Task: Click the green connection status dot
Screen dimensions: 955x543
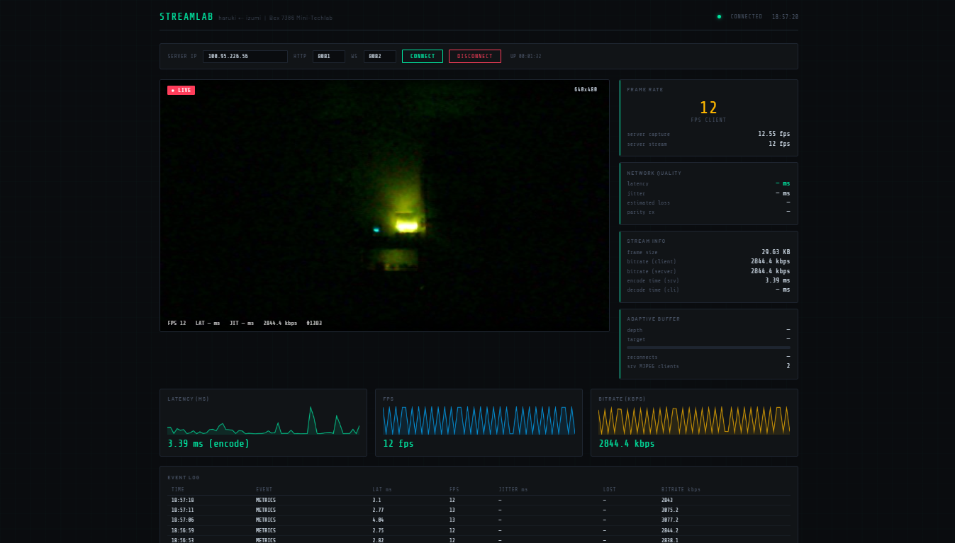Action: [719, 16]
